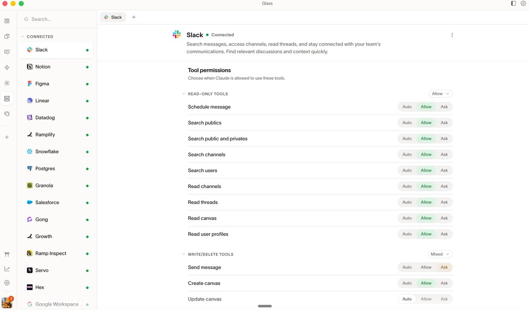Set Send message permission to Allow
Viewport: 529px width, 310px height.
[426, 267]
